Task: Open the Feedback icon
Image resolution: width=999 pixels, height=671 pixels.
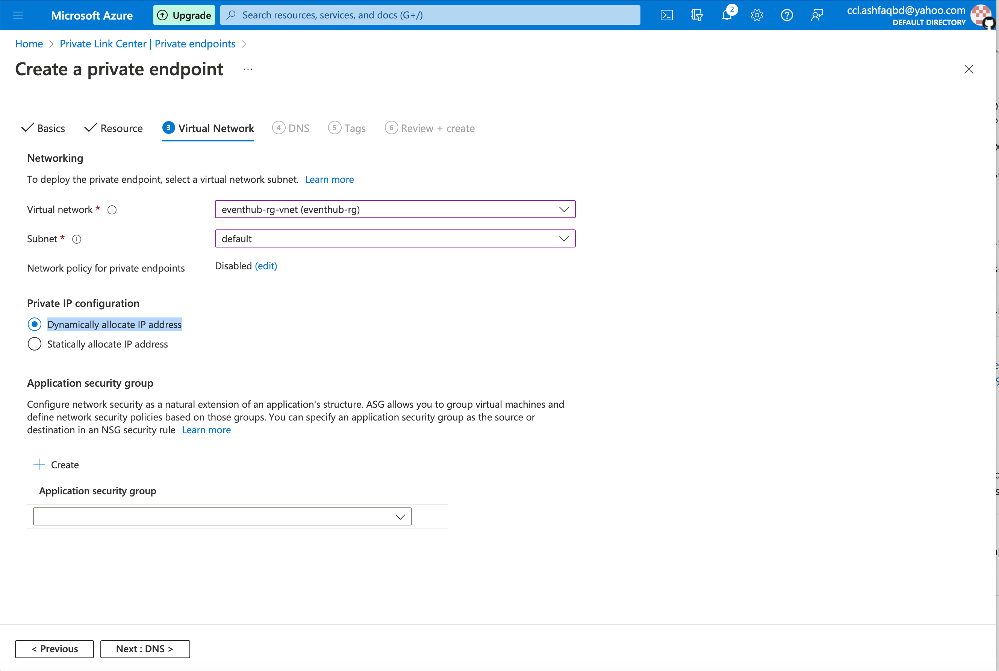Action: (x=817, y=15)
